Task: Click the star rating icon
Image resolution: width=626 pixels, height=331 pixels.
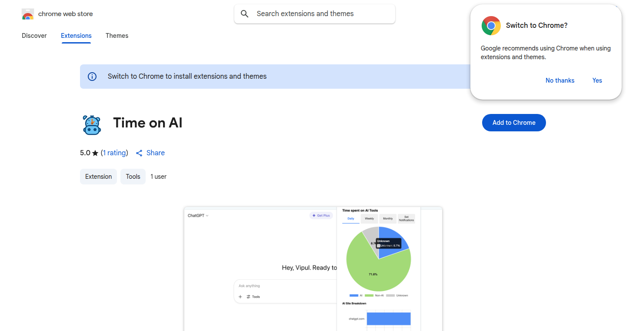Action: [x=95, y=153]
